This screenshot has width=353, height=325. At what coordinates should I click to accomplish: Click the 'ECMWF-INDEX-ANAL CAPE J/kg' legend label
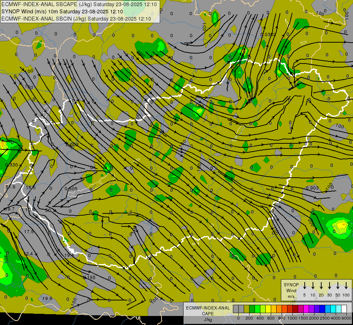click(x=208, y=313)
